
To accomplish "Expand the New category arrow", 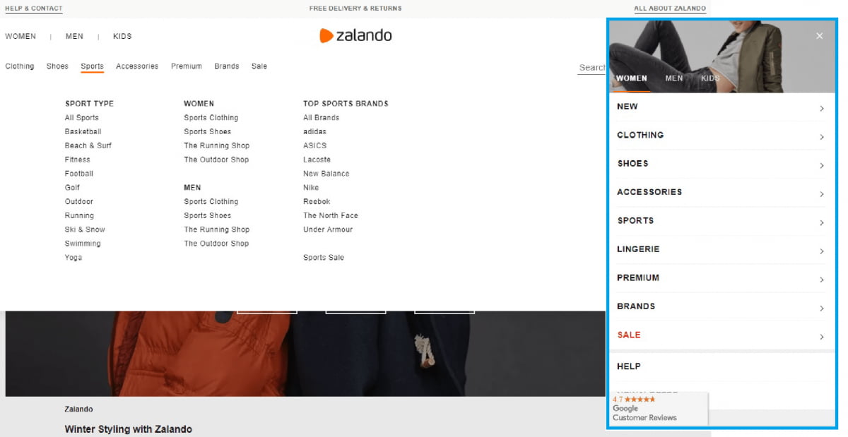I will [x=821, y=109].
